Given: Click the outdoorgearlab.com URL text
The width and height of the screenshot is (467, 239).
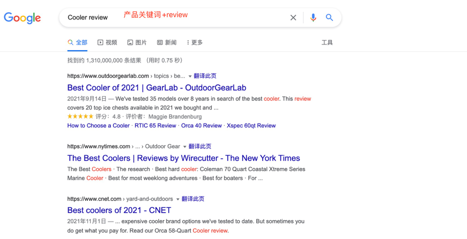Looking at the screenshot, I should pyautogui.click(x=108, y=76).
